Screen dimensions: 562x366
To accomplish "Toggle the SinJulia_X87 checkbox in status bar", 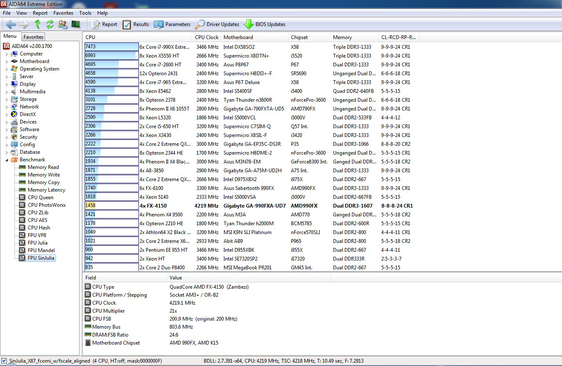I will pos(4,361).
